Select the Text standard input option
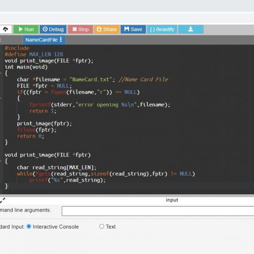 (x=102, y=226)
